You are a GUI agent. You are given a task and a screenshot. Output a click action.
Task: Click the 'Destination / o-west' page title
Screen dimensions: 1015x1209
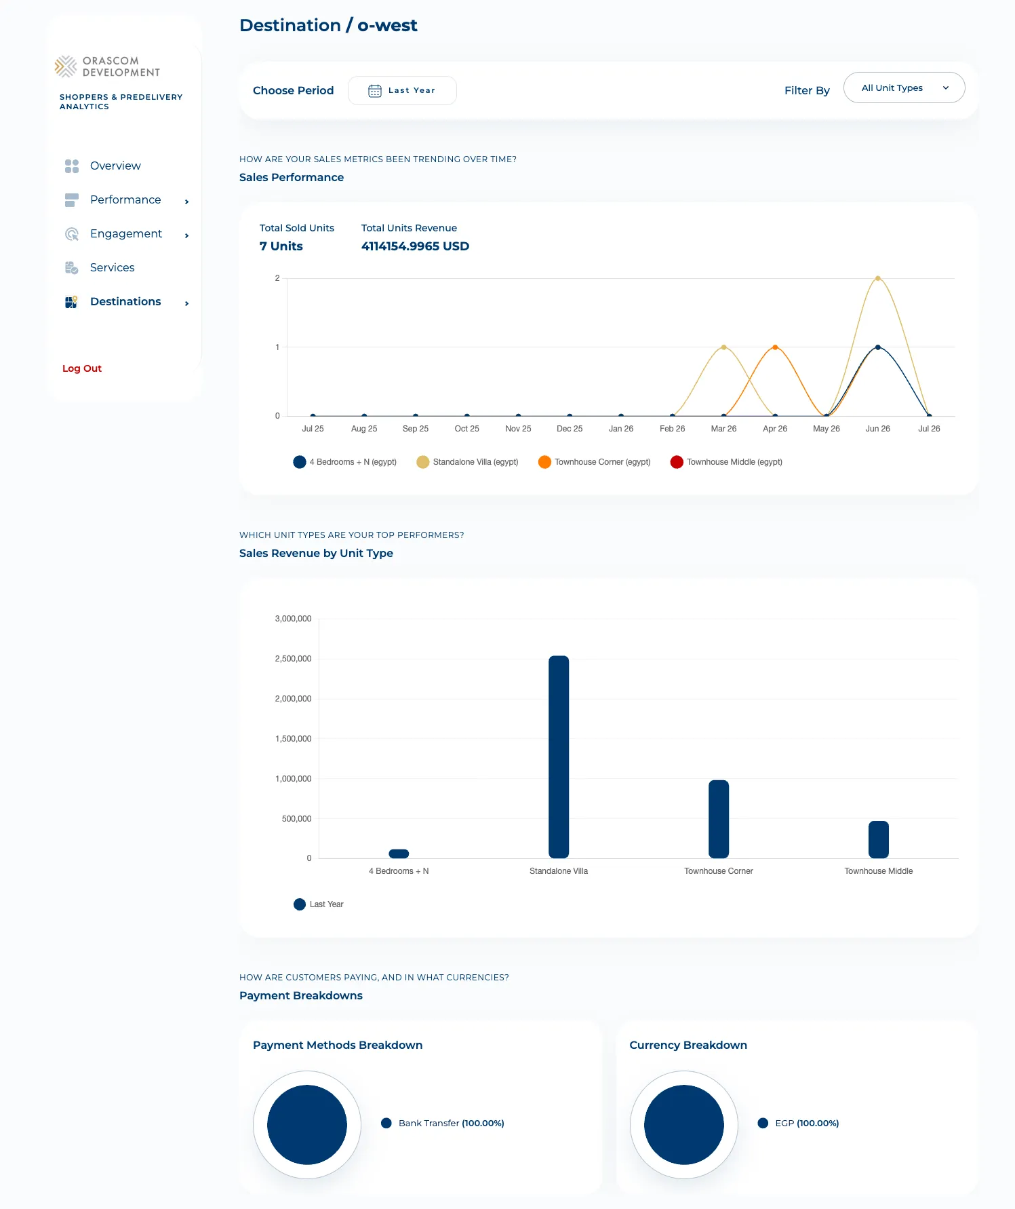328,25
